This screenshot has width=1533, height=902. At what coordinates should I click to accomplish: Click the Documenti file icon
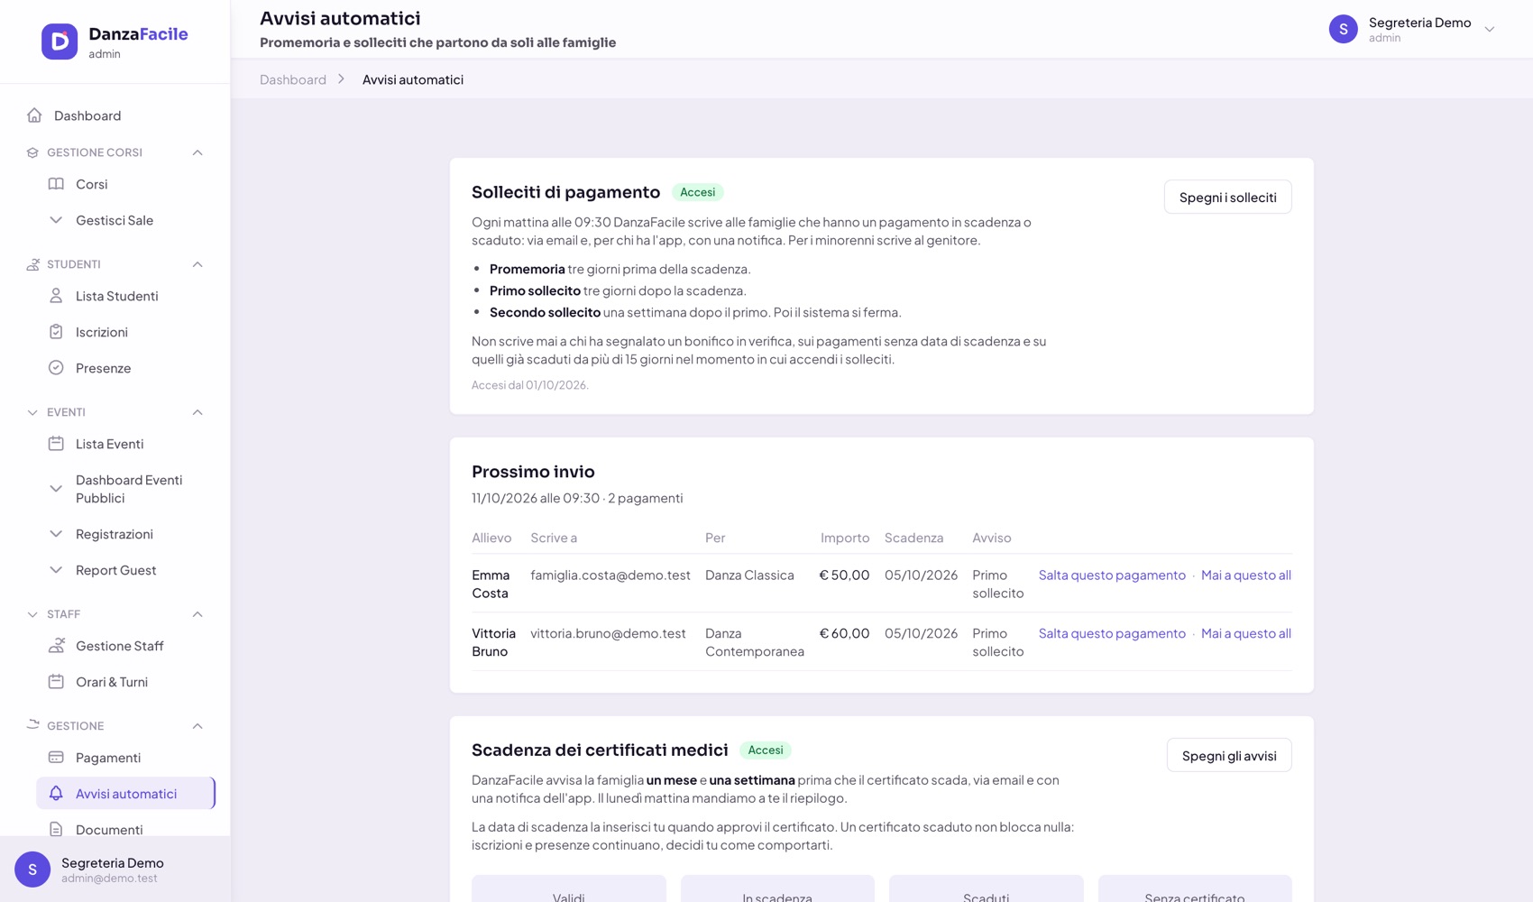(56, 830)
